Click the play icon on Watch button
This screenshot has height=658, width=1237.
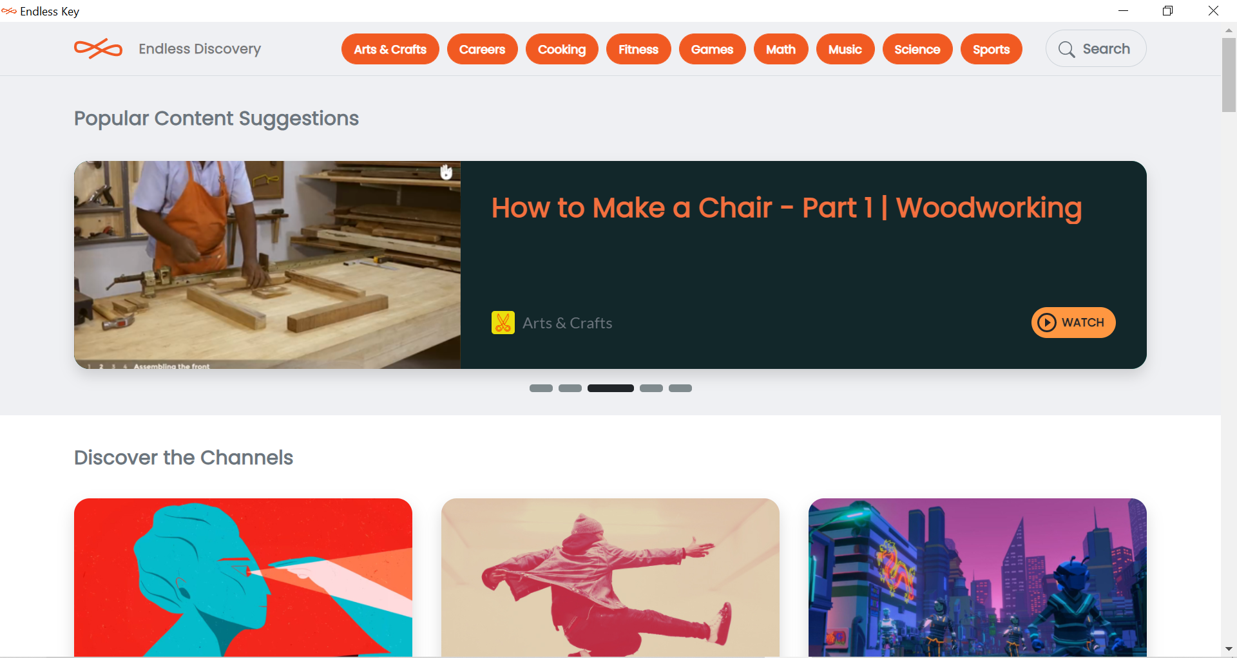coord(1047,323)
